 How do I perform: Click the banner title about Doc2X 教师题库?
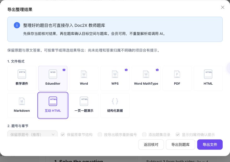pos(64,26)
